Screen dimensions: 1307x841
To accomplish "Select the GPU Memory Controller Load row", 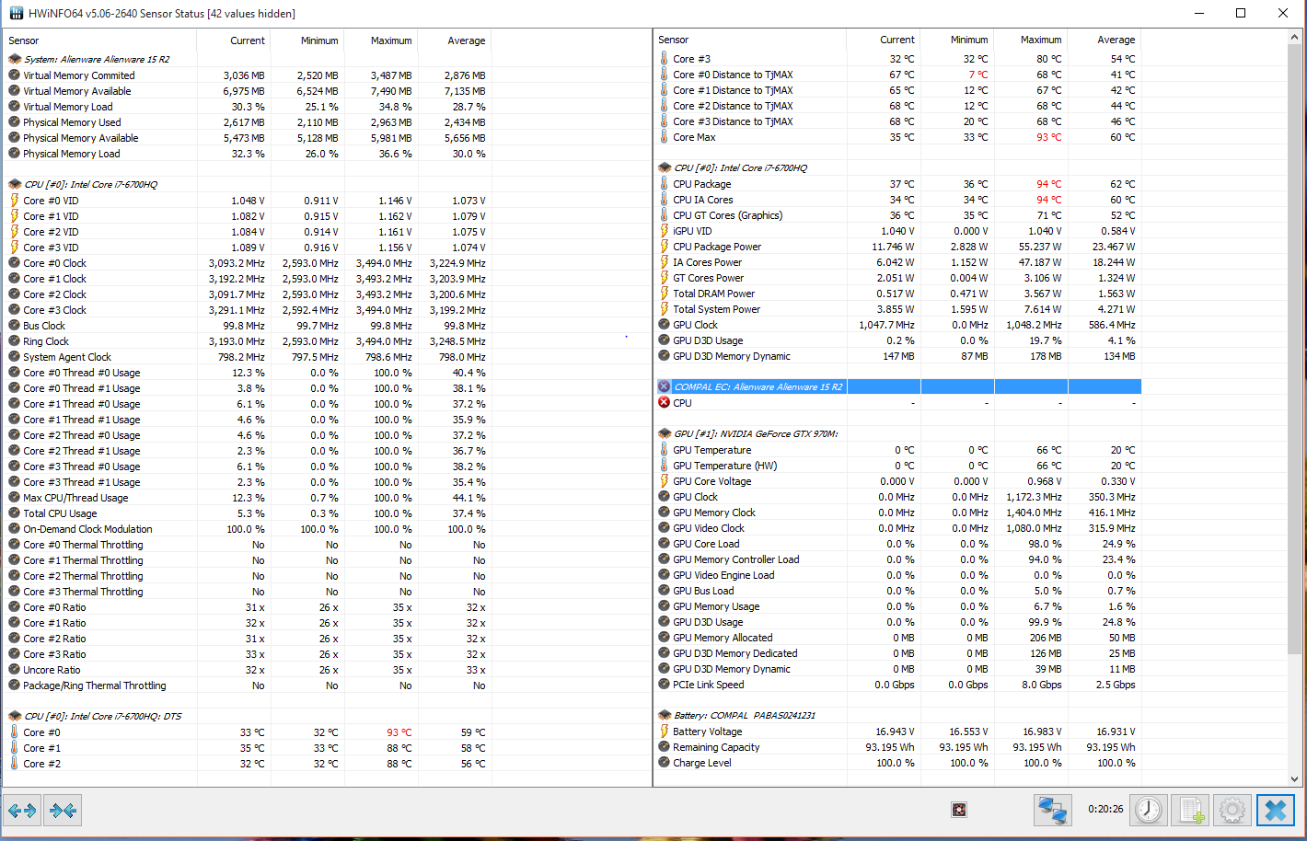I will (x=899, y=559).
